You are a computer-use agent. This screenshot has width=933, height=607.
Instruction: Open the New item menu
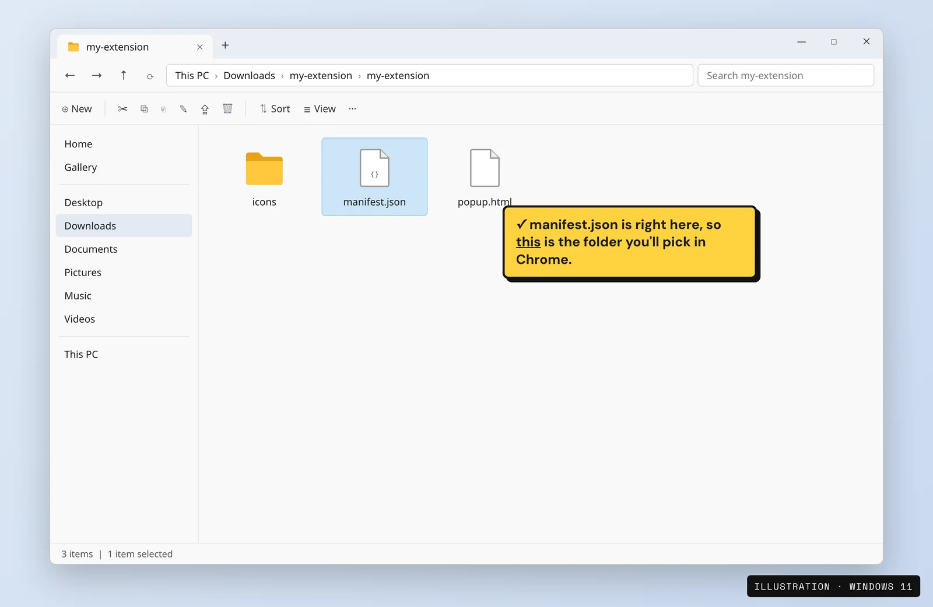[77, 109]
